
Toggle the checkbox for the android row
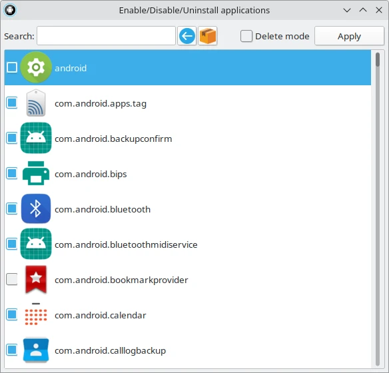pos(12,67)
